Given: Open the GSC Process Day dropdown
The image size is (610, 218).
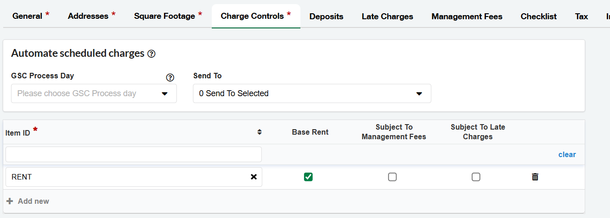Looking at the screenshot, I should coord(94,93).
